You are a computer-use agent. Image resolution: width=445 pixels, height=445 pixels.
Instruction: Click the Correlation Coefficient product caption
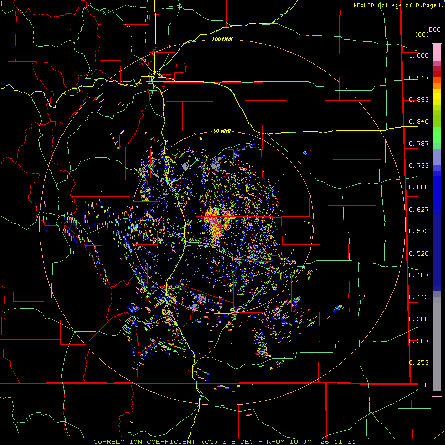point(156,442)
